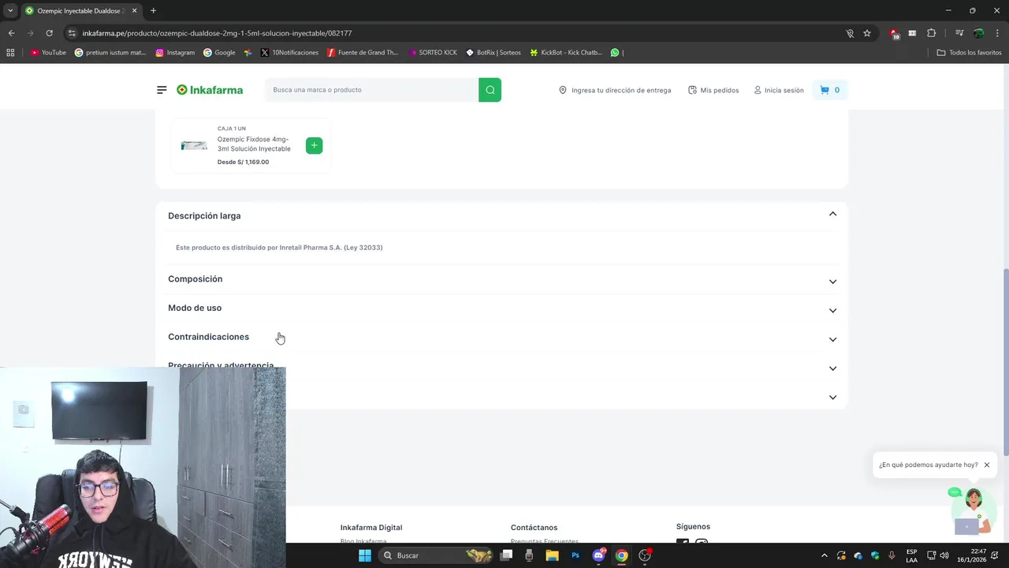Click the green search magnifier button
1009x568 pixels.
[490, 90]
